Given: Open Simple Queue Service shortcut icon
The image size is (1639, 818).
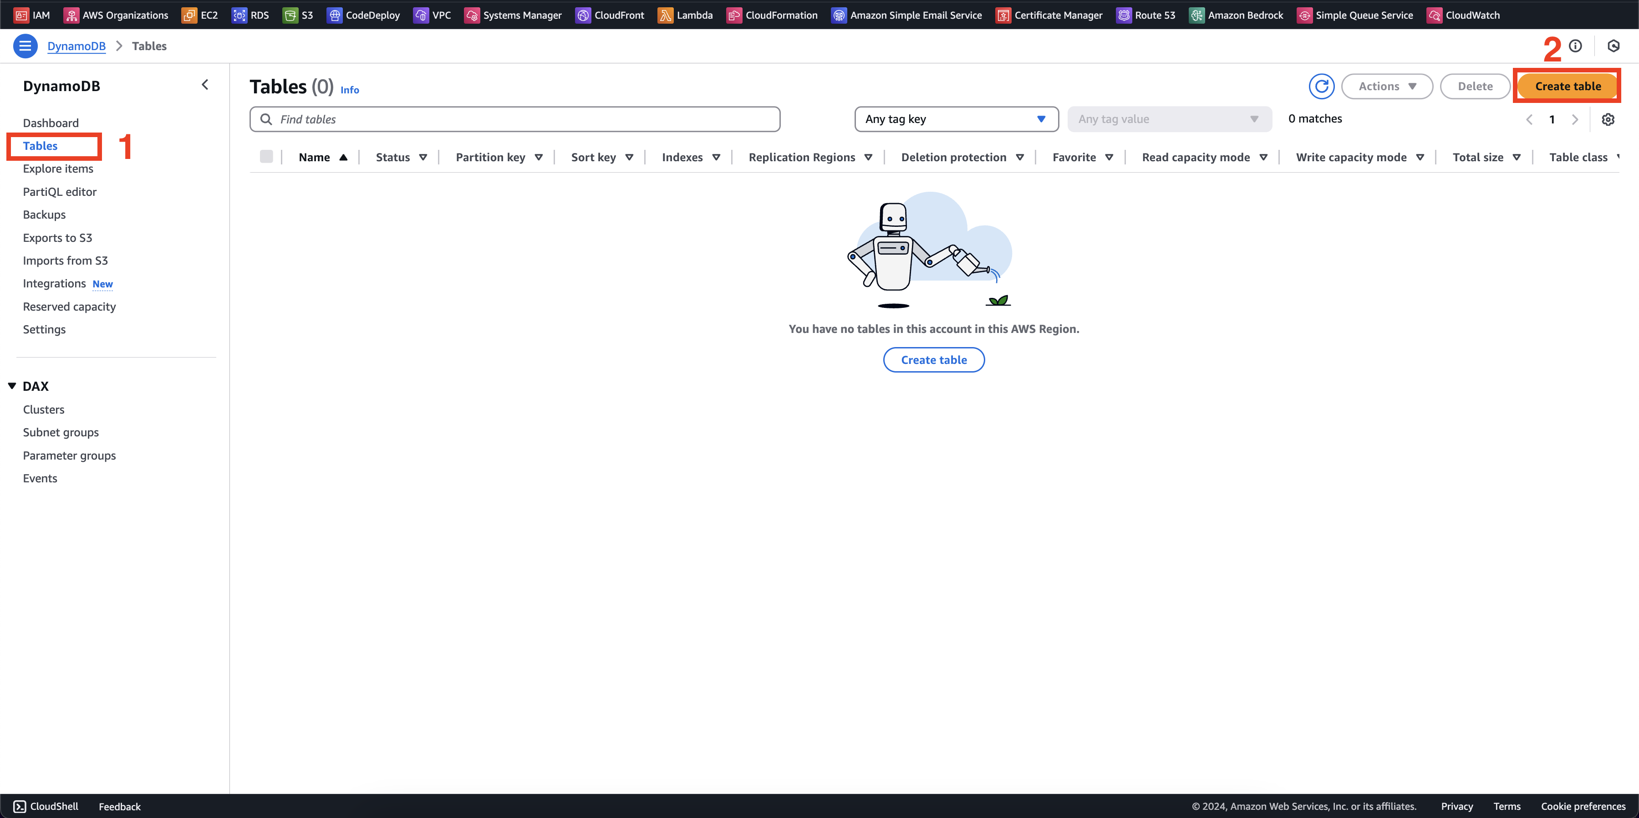Looking at the screenshot, I should pos(1304,15).
